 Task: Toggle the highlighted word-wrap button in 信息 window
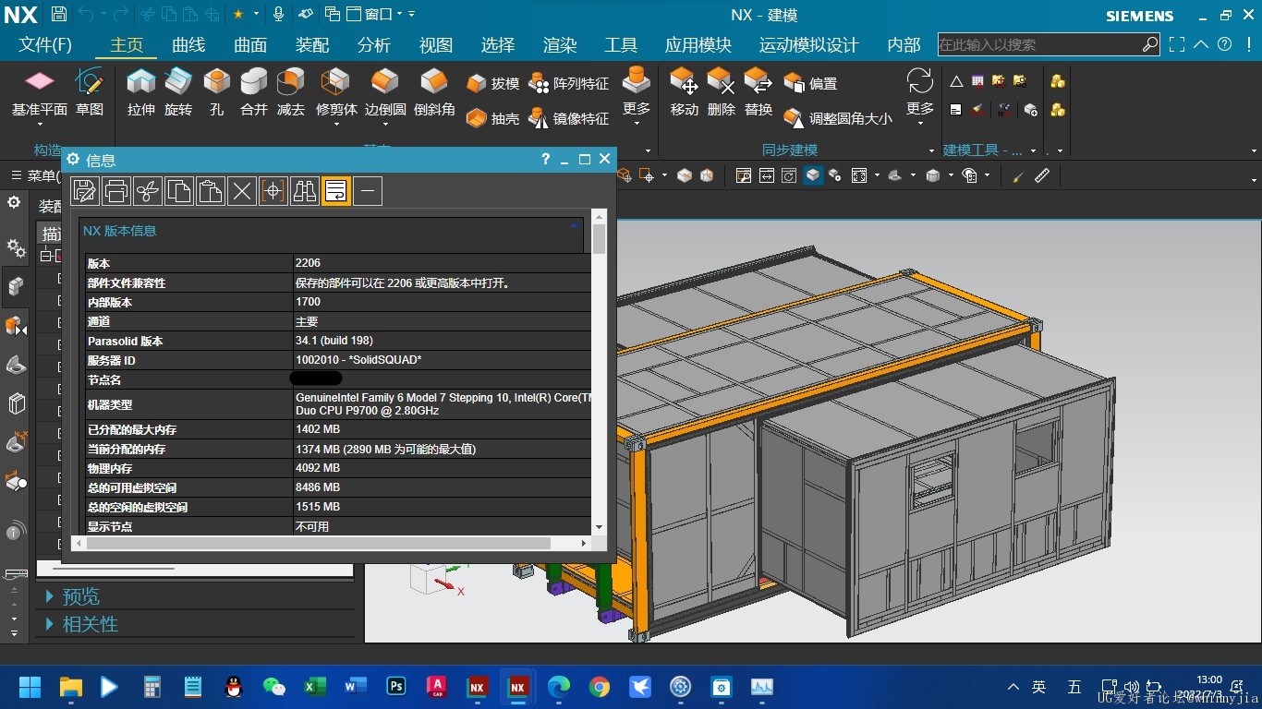point(335,191)
